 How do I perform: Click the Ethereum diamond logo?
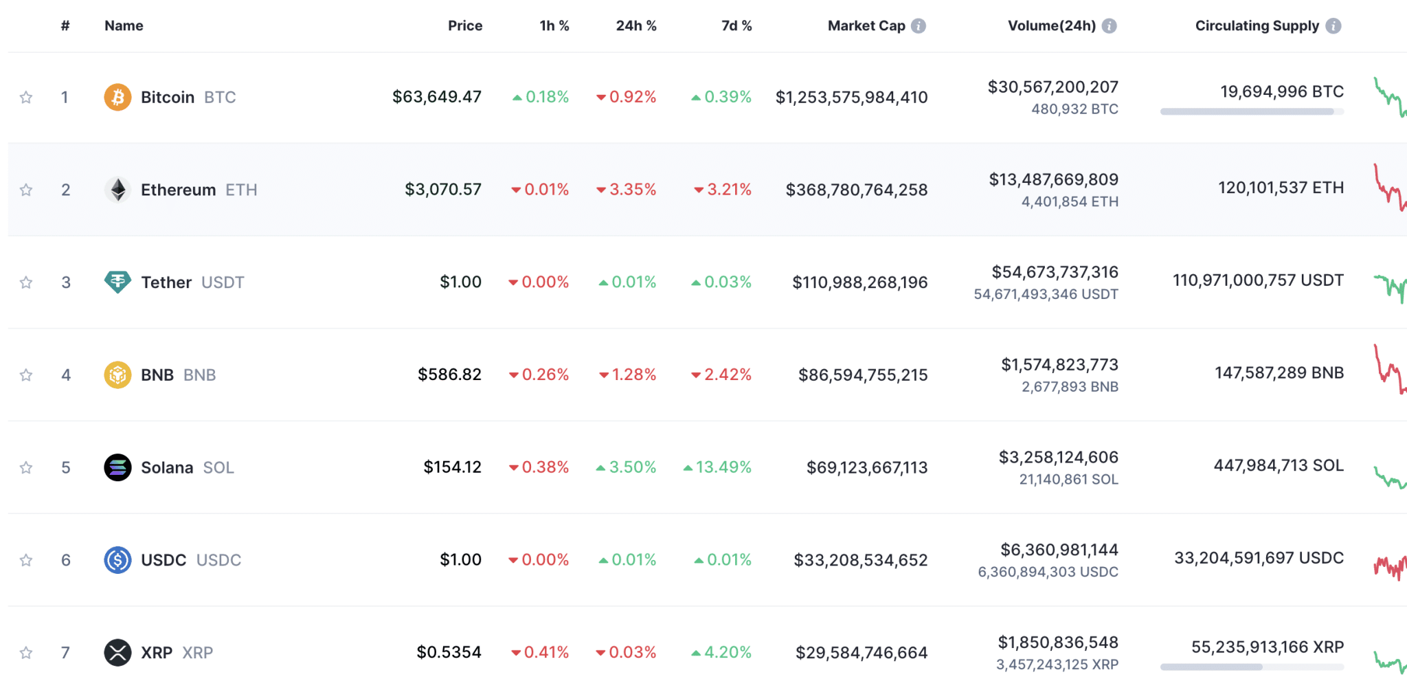(x=117, y=190)
